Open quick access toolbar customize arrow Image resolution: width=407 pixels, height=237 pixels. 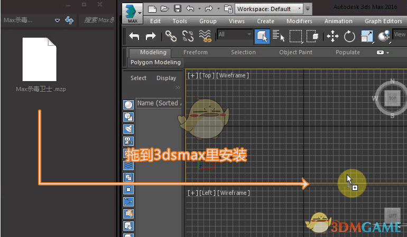click(308, 9)
